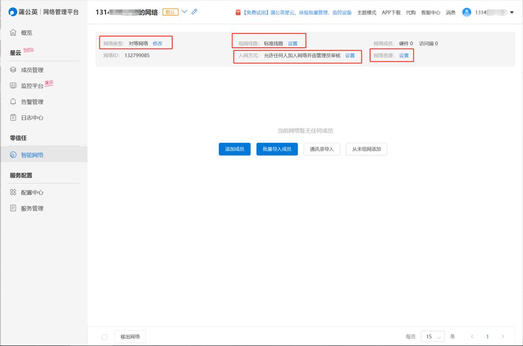Open the per-page count selector showing 15

[x=432, y=336]
